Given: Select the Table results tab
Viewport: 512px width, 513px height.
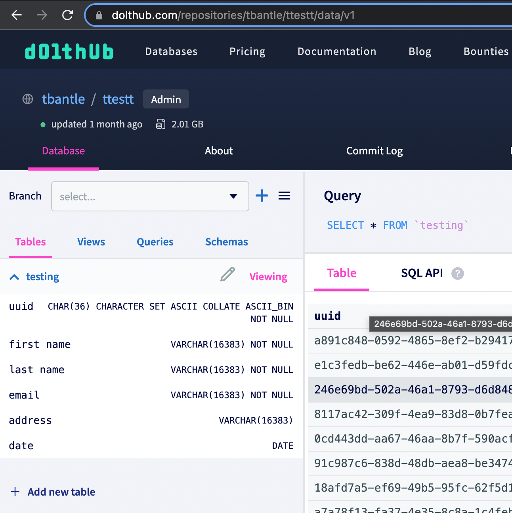Looking at the screenshot, I should [x=342, y=273].
